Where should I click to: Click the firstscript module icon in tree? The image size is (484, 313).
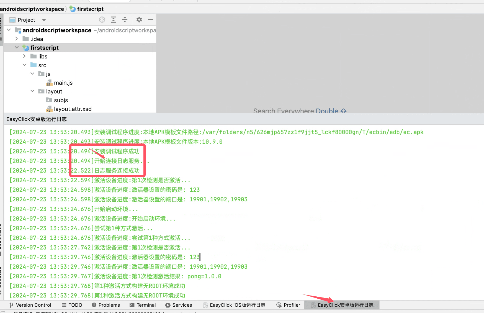coord(26,48)
